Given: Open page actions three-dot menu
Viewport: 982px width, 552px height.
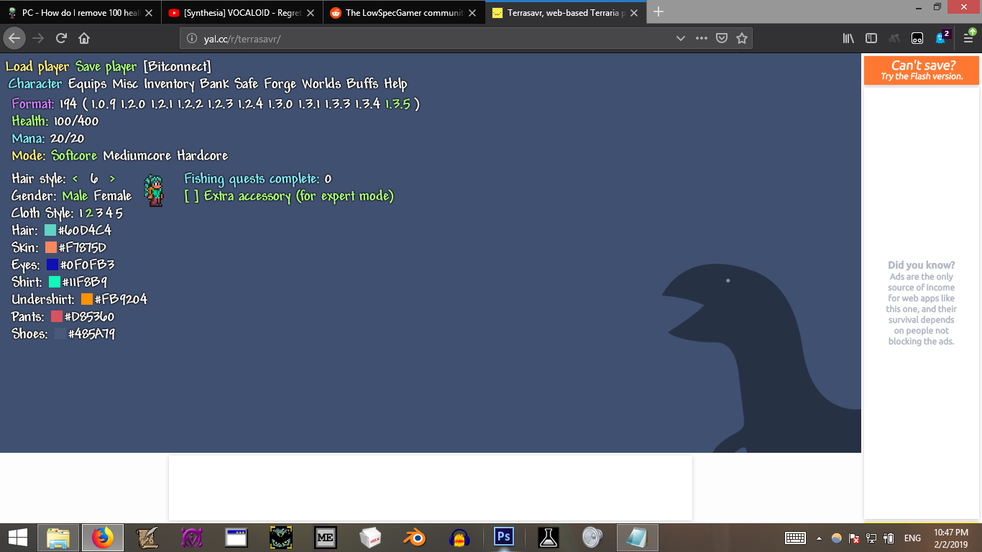Looking at the screenshot, I should 702,39.
